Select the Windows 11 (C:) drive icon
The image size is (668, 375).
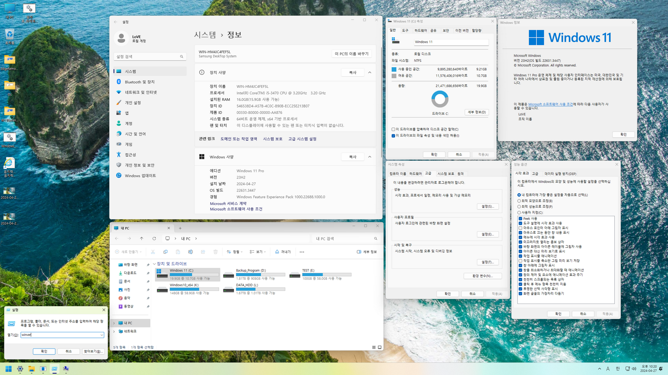click(x=162, y=274)
